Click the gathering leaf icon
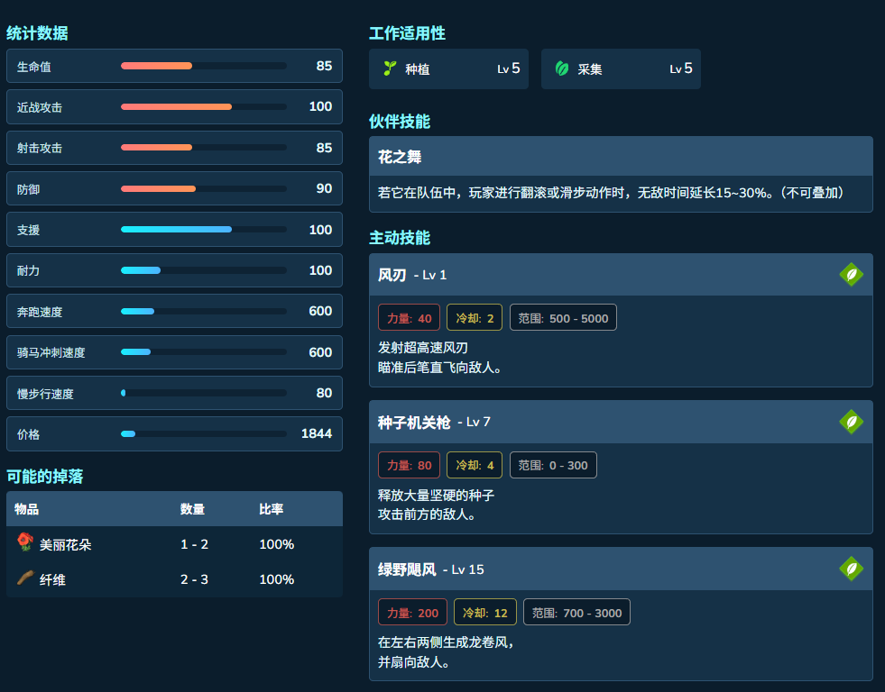 pos(562,68)
